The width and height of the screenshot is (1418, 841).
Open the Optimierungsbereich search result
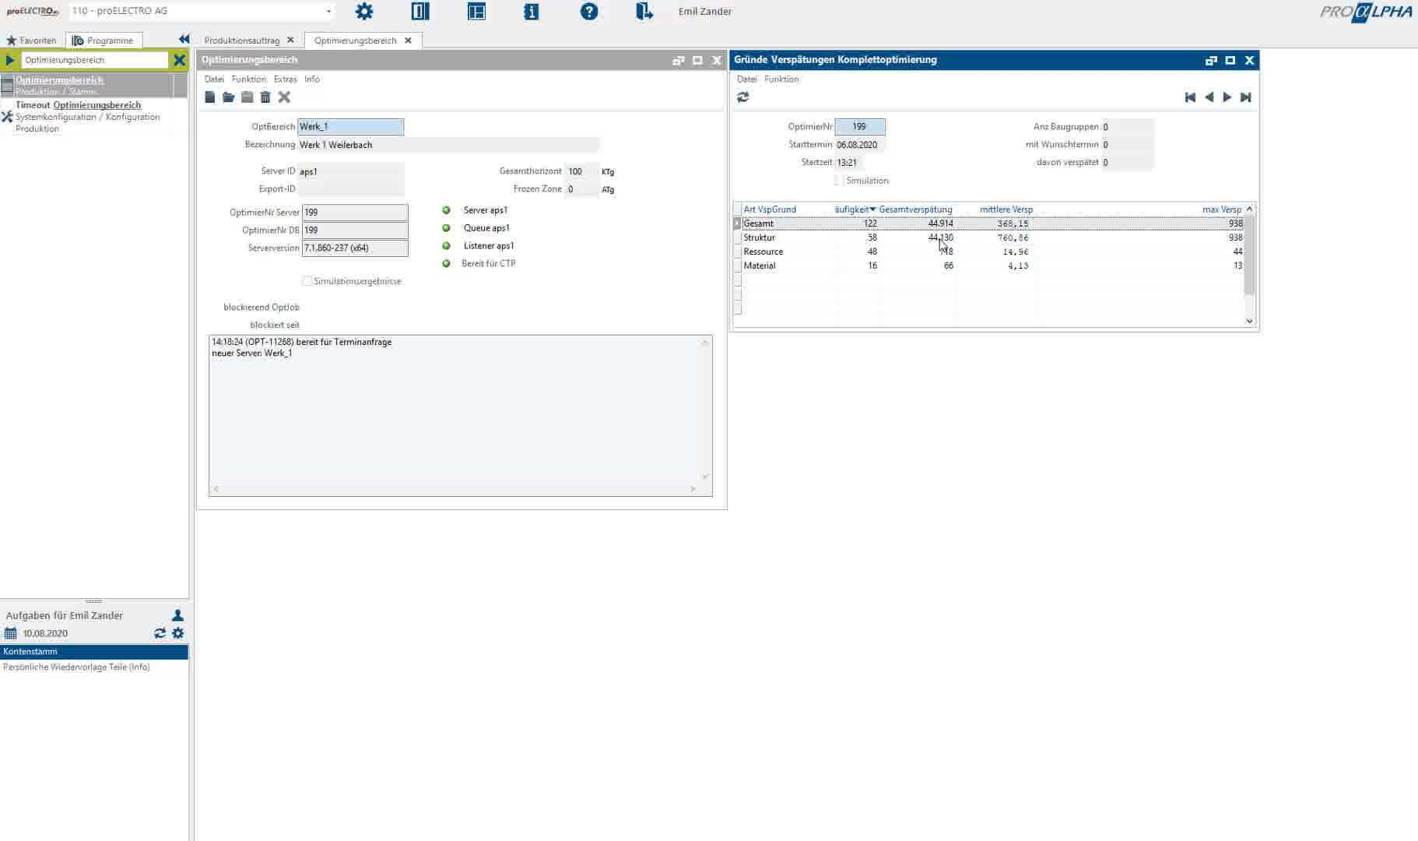point(93,85)
